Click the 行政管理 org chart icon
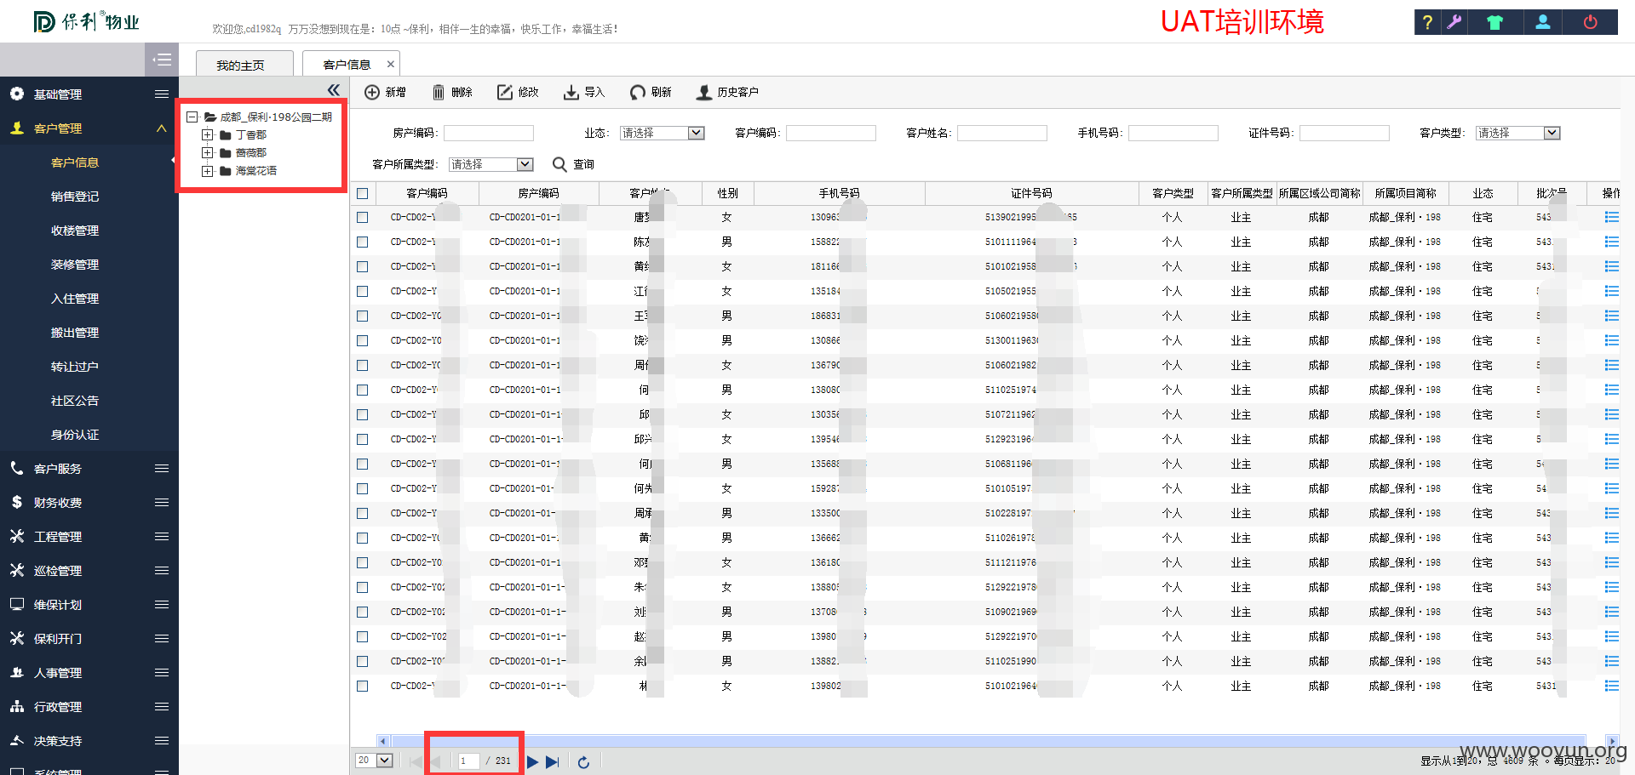The width and height of the screenshot is (1635, 775). pyautogui.click(x=17, y=706)
